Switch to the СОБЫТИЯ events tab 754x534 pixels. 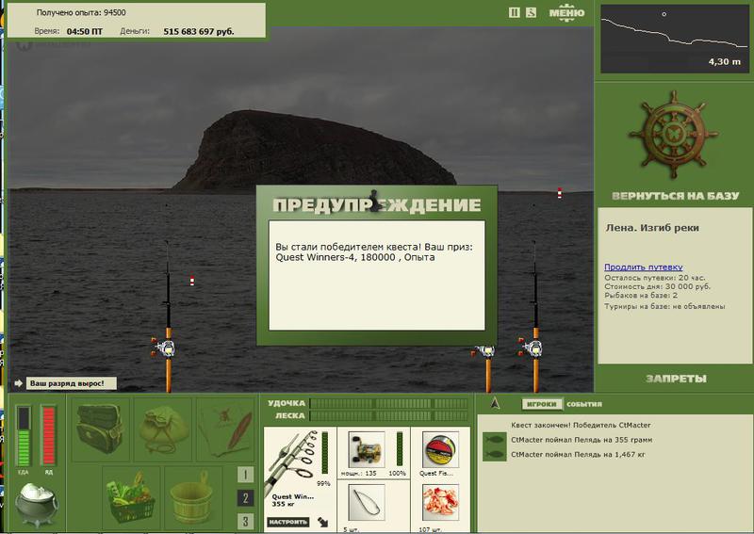pyautogui.click(x=583, y=404)
